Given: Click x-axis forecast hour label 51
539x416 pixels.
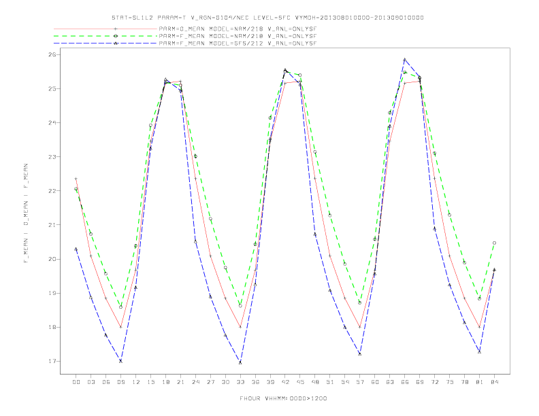Looking at the screenshot, I should [330, 382].
